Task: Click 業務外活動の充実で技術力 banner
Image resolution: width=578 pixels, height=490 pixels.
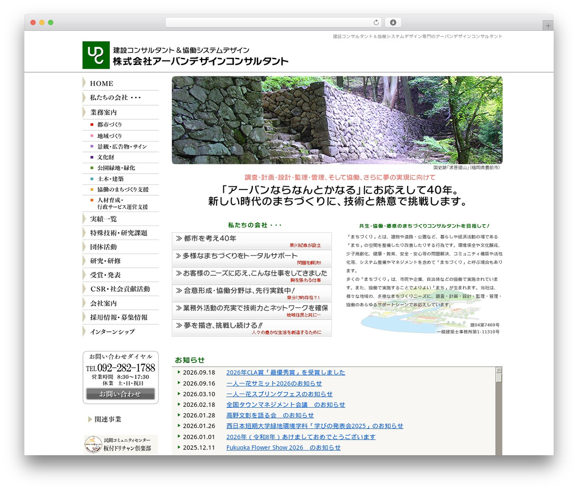Action: (x=252, y=311)
